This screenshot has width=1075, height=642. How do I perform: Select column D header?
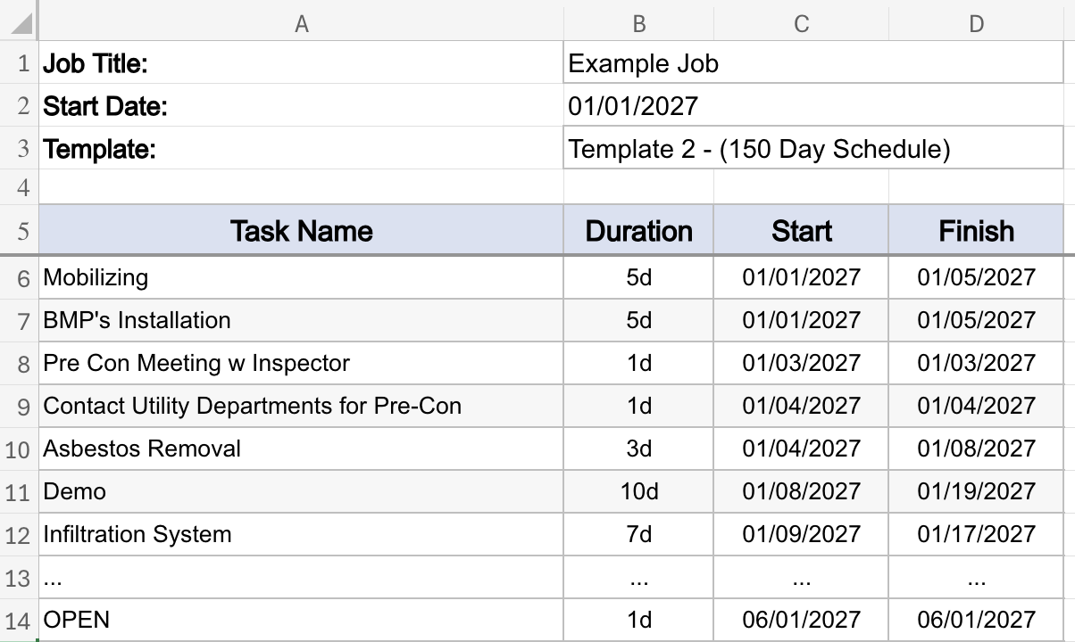(x=976, y=24)
